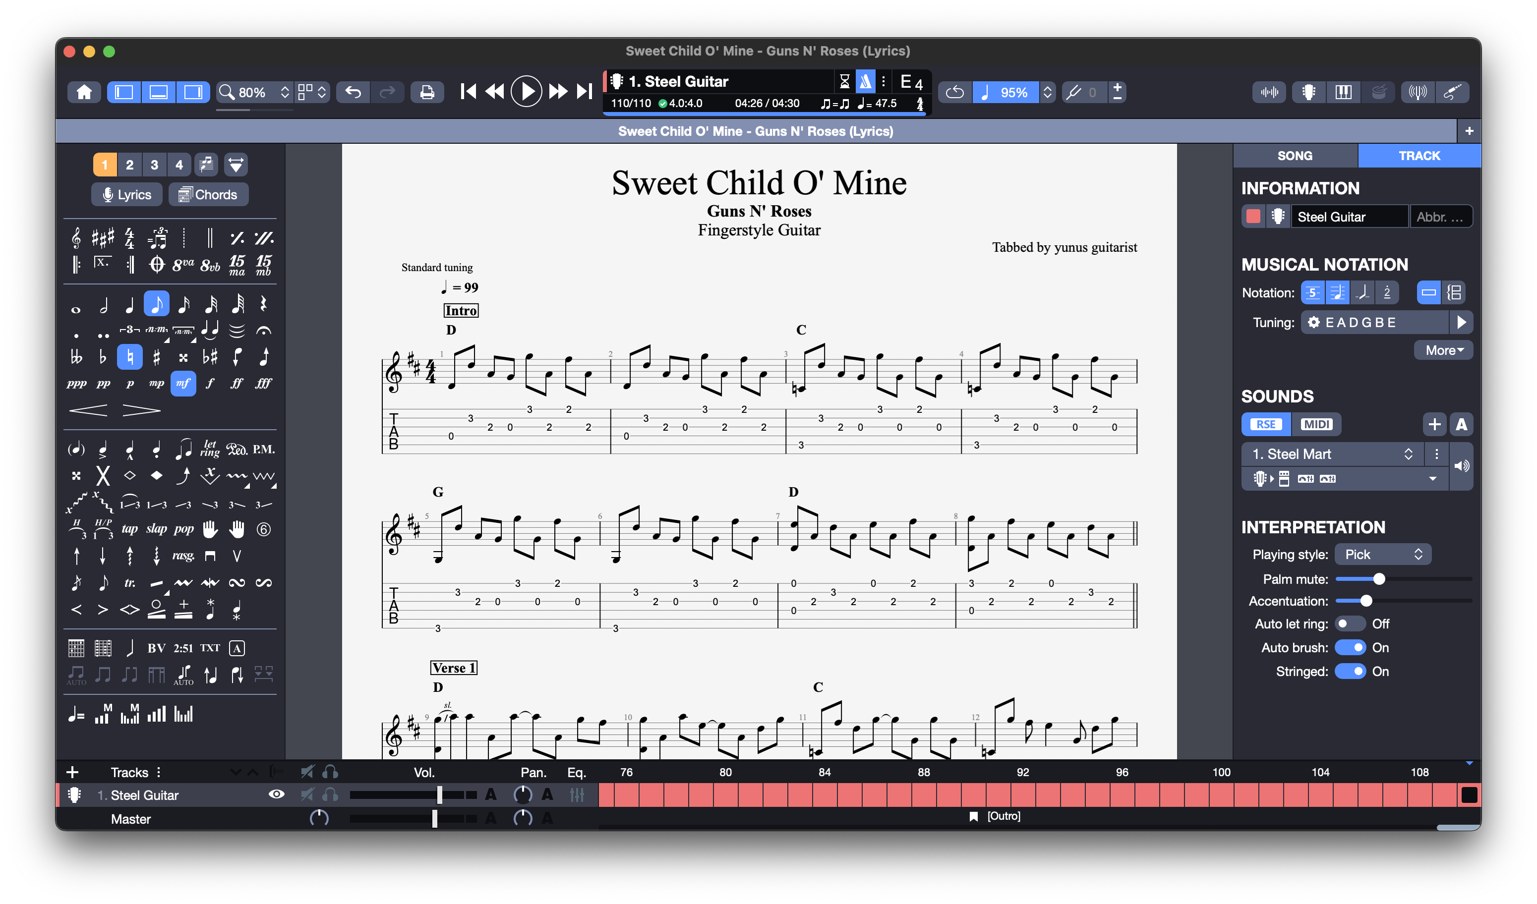Click the undo arrow
The height and width of the screenshot is (904, 1537).
tap(353, 92)
